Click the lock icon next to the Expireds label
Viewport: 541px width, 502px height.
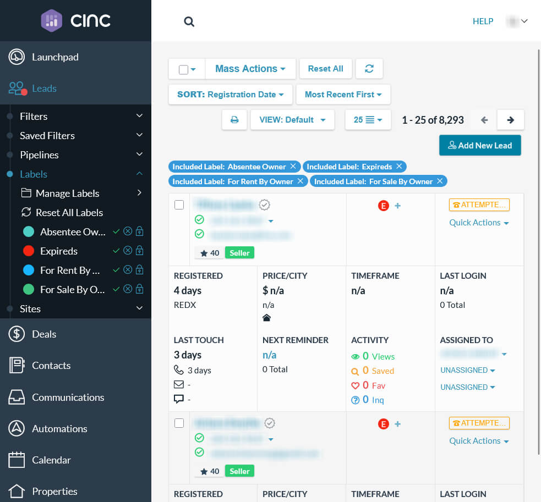click(139, 251)
